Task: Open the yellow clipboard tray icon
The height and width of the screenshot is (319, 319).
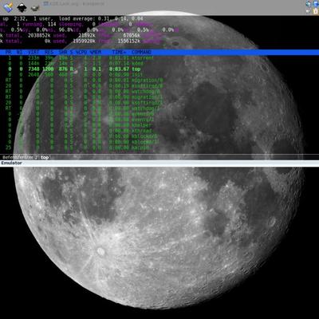Action: pyautogui.click(x=316, y=11)
